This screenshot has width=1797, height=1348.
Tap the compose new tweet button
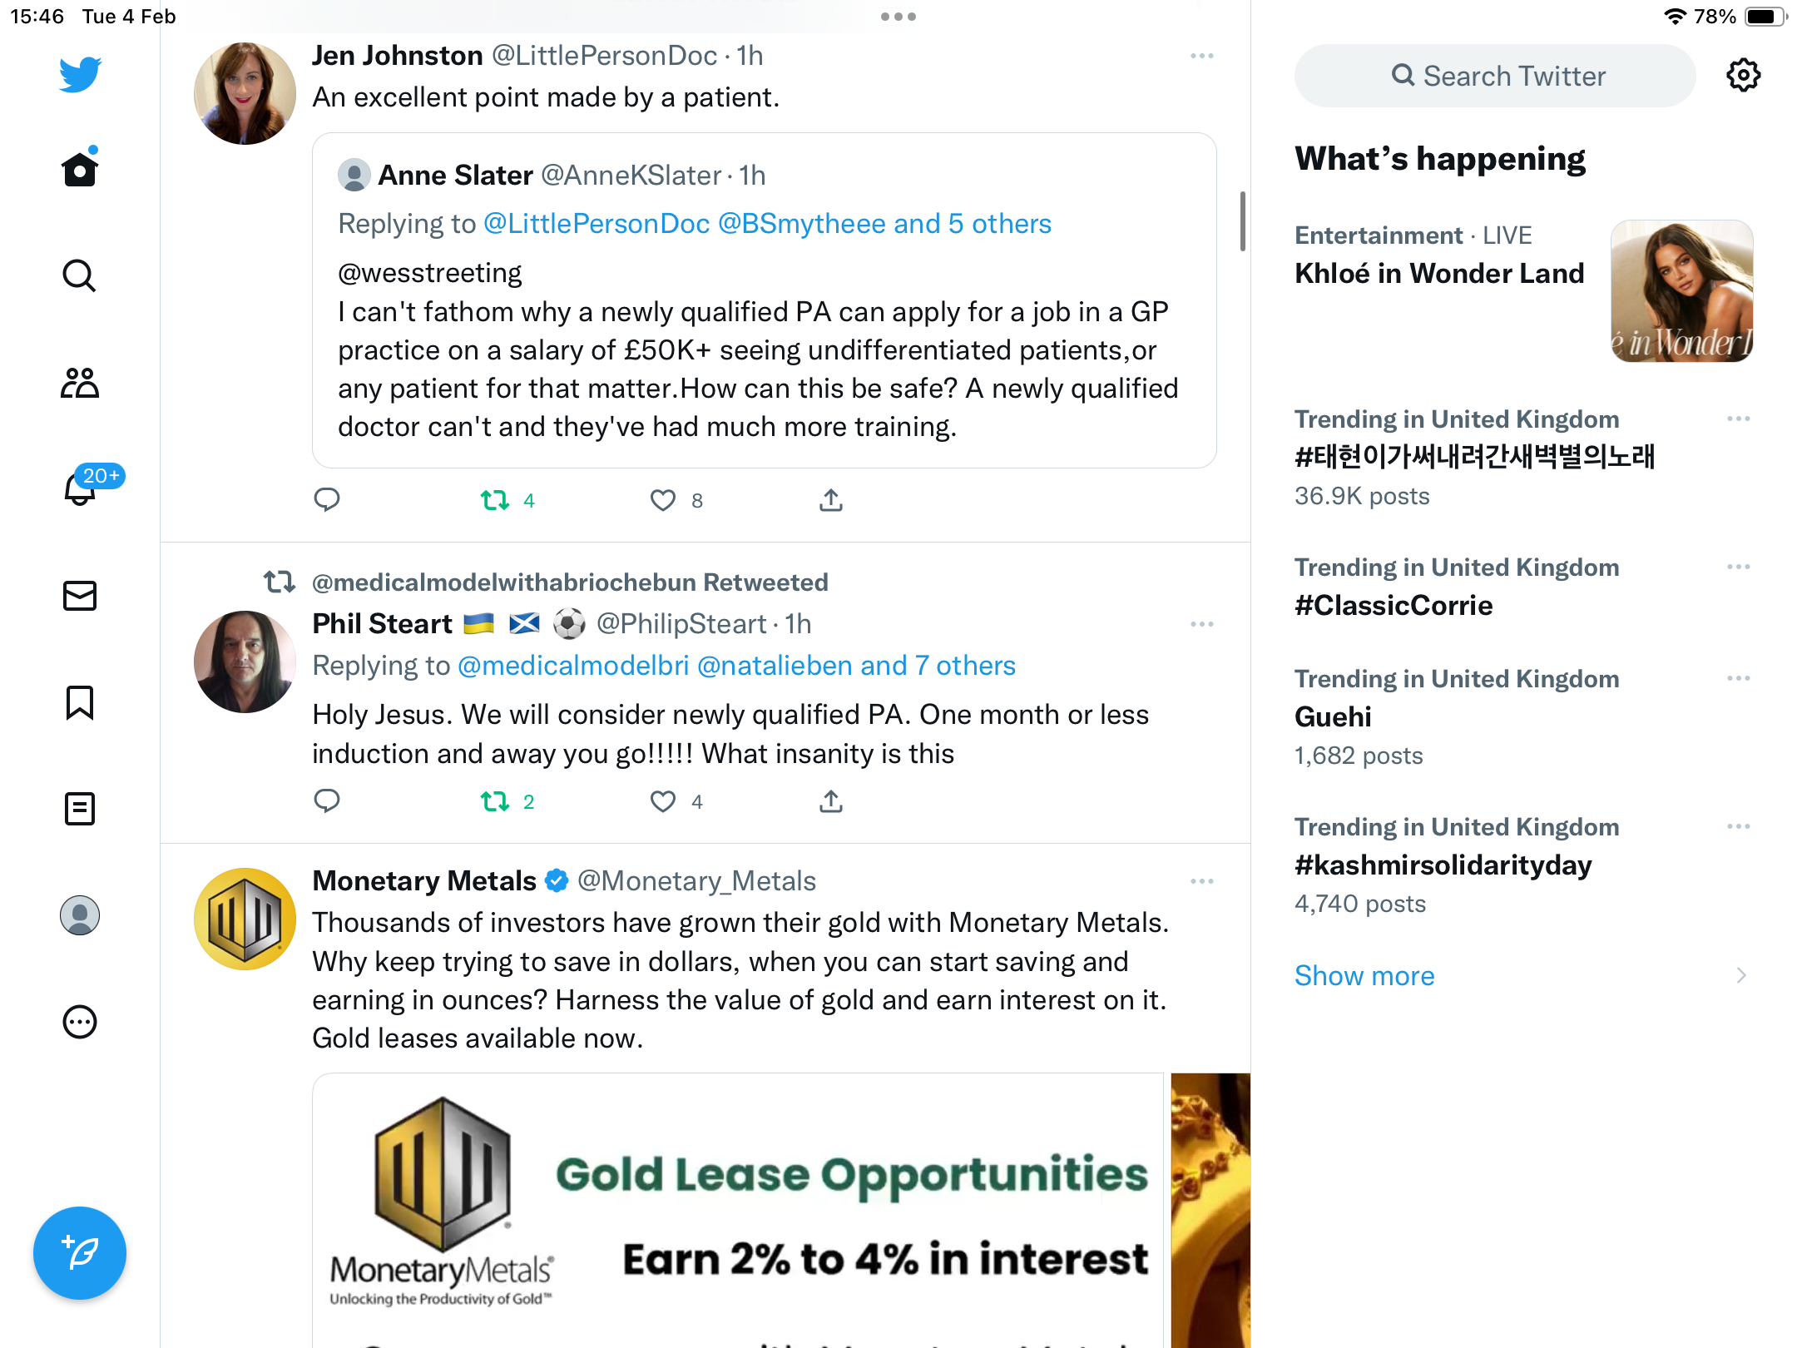(x=80, y=1253)
